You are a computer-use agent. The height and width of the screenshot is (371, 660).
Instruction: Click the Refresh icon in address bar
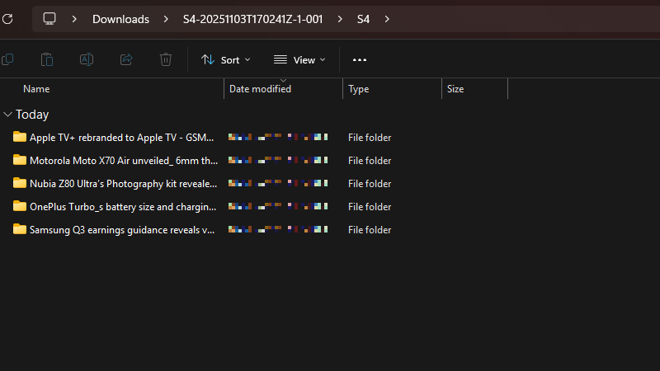tap(7, 18)
